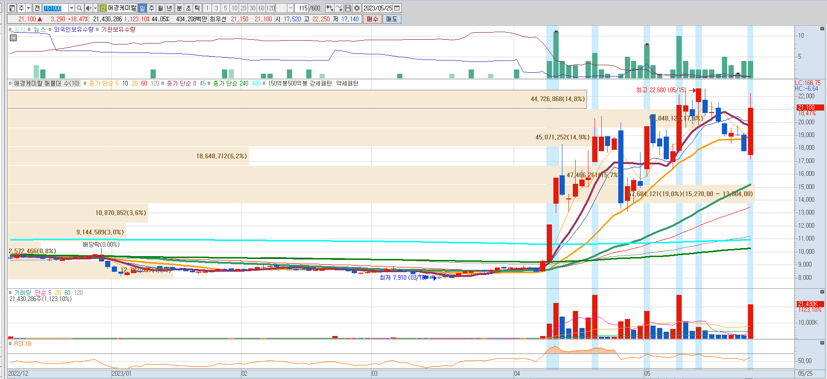The image size is (827, 379).
Task: Choose the 10 interval button
Action: [x=234, y=8]
